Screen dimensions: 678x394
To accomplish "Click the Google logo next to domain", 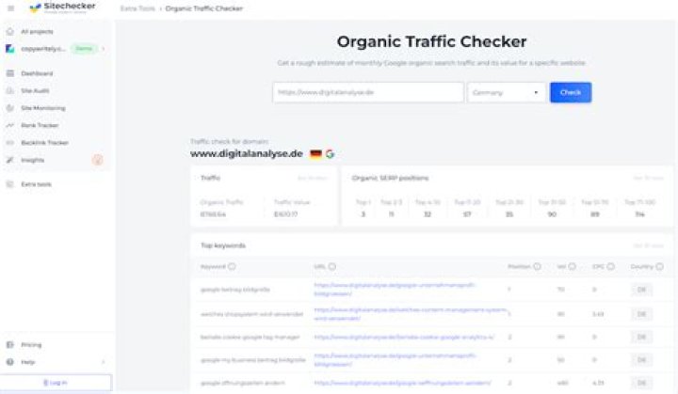I will (330, 154).
